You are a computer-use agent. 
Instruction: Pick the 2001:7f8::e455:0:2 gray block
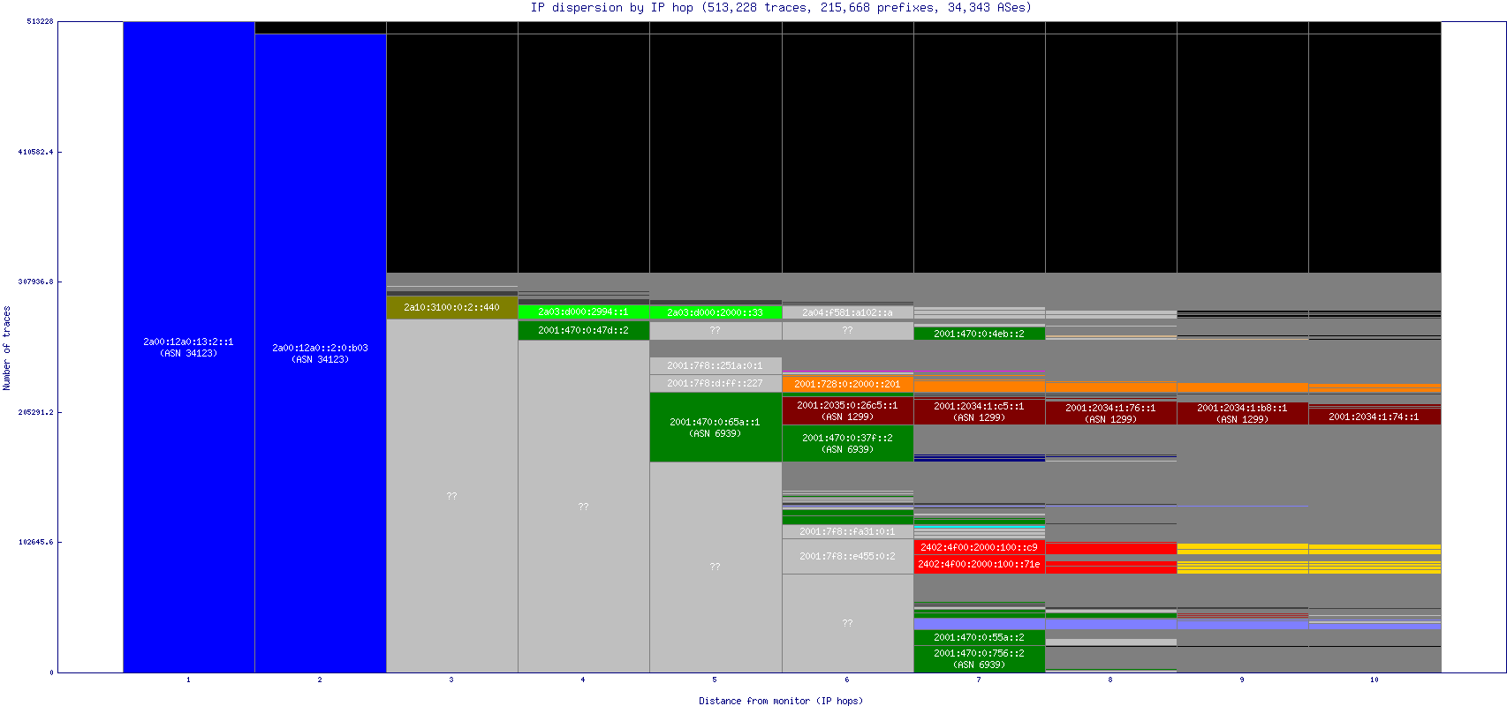(847, 556)
